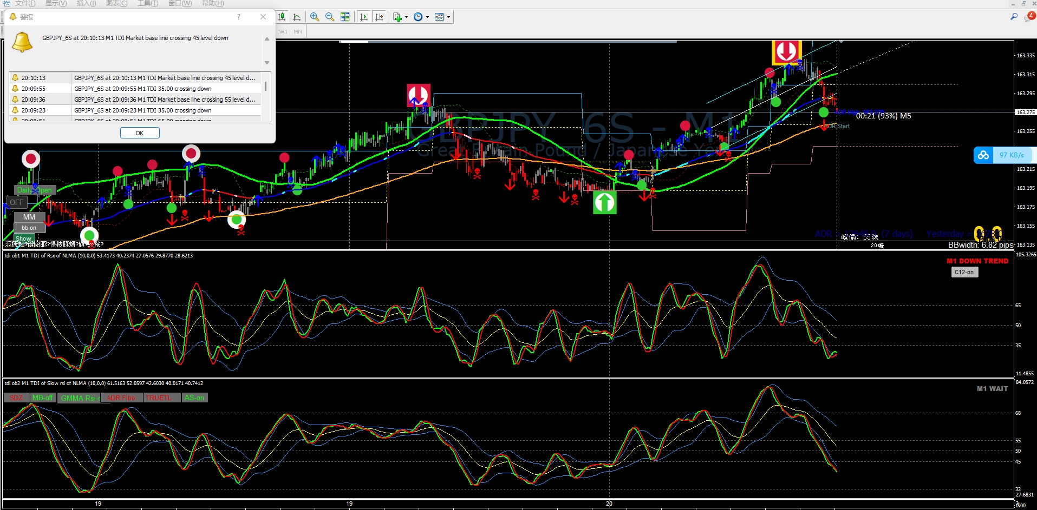Close the alert dialog
1037x510 pixels.
point(263,17)
